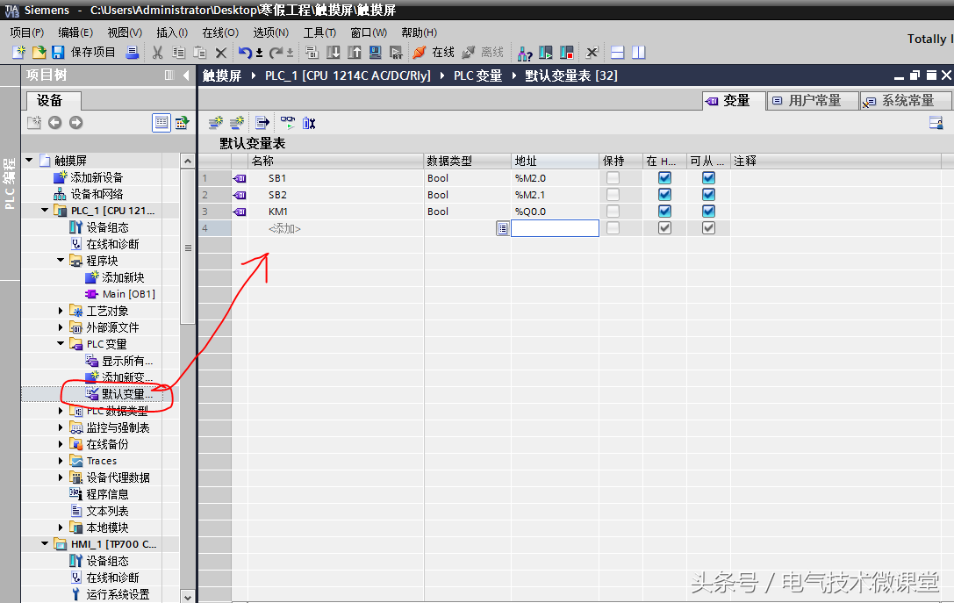954x603 pixels.
Task: Open the 工具(T) menu
Action: [319, 32]
